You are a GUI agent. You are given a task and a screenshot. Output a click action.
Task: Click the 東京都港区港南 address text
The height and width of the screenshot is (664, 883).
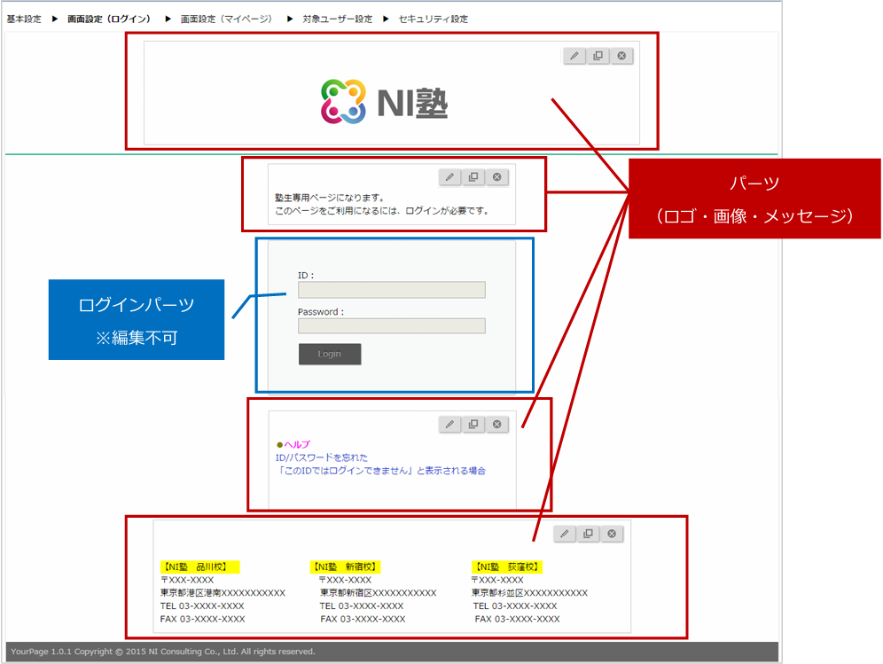tap(223, 592)
